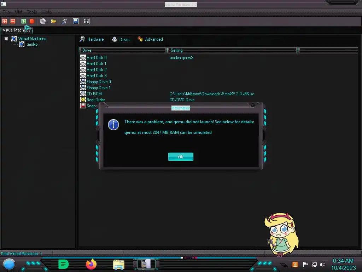This screenshot has height=272, width=362.
Task: Collapse the Virtual Machines tree node
Action: point(6,39)
